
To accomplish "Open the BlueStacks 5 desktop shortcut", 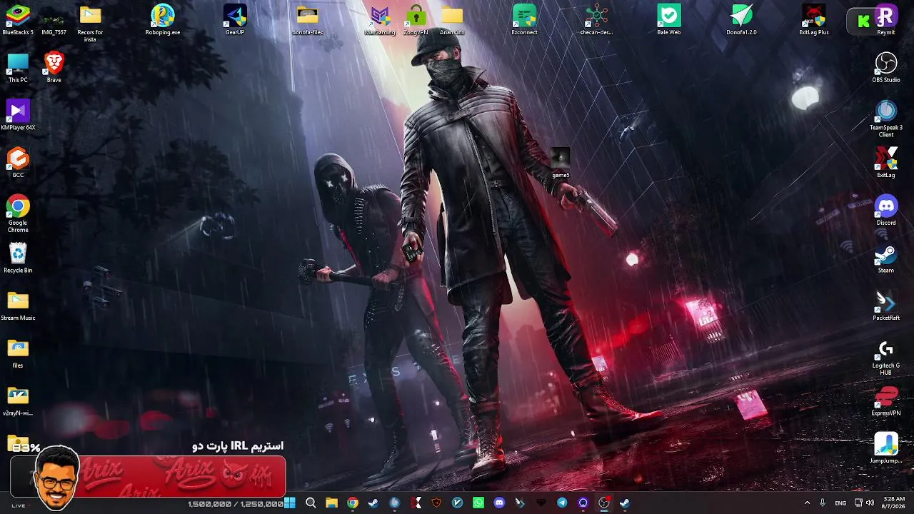I will point(18,19).
